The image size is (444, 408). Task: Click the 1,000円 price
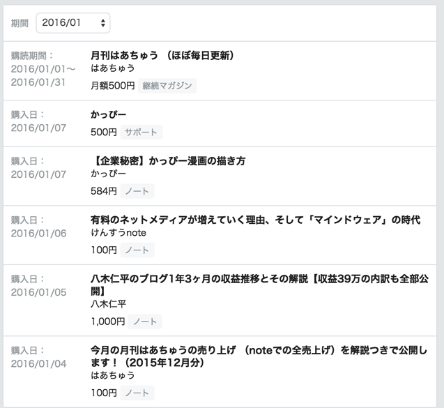(x=107, y=322)
